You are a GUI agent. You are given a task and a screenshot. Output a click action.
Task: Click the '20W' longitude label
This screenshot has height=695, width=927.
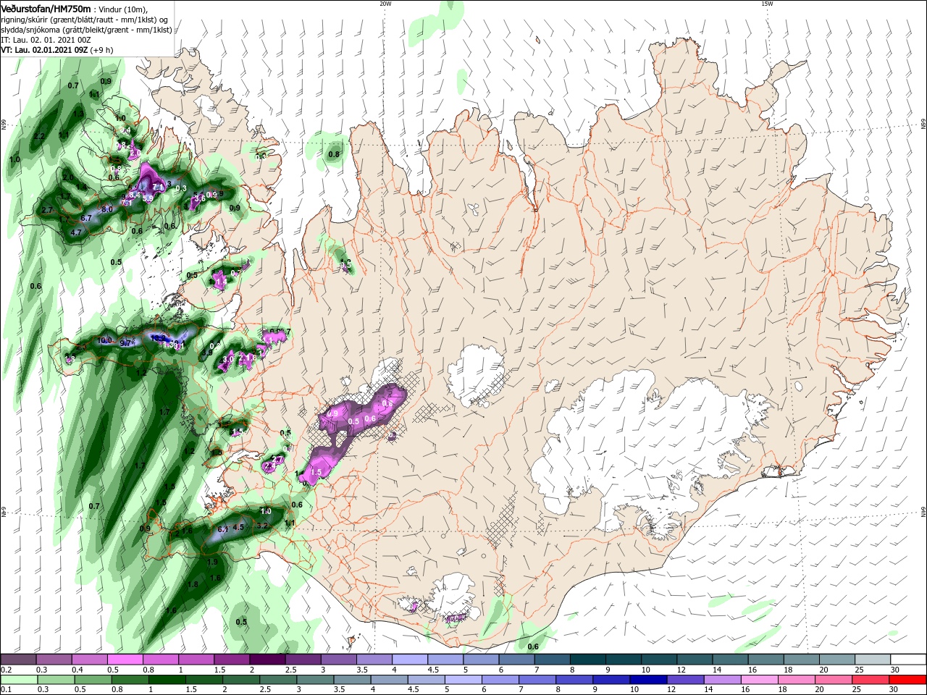[385, 4]
